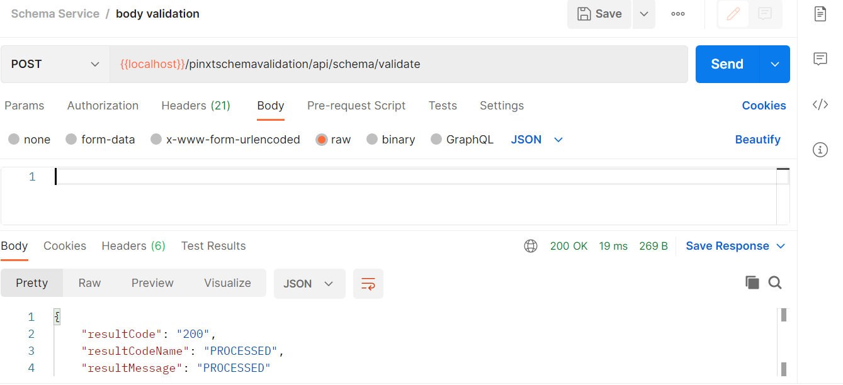
Task: Open search in the response viewer
Action: pyautogui.click(x=775, y=282)
